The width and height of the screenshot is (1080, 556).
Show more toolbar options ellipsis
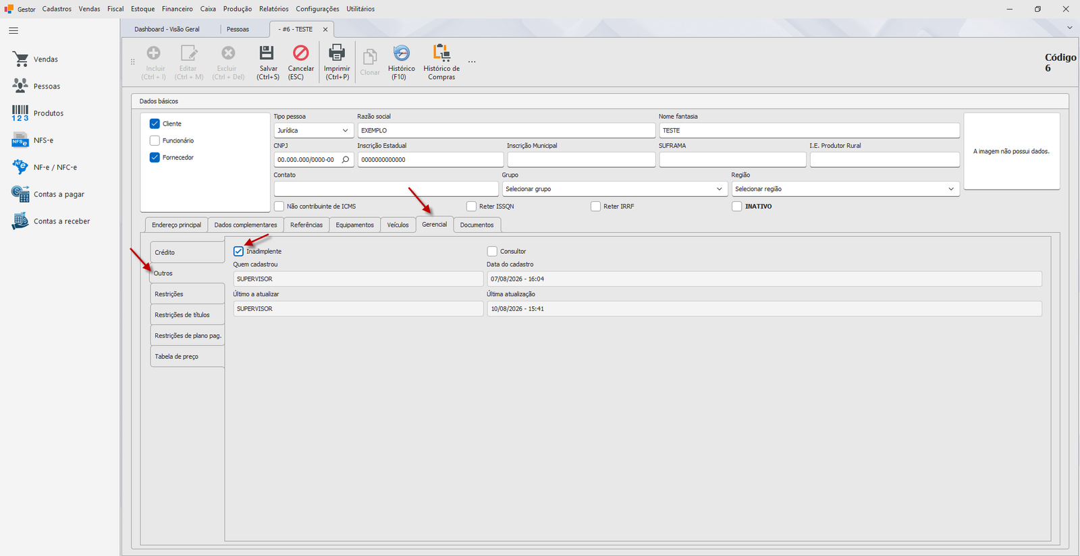tap(472, 61)
